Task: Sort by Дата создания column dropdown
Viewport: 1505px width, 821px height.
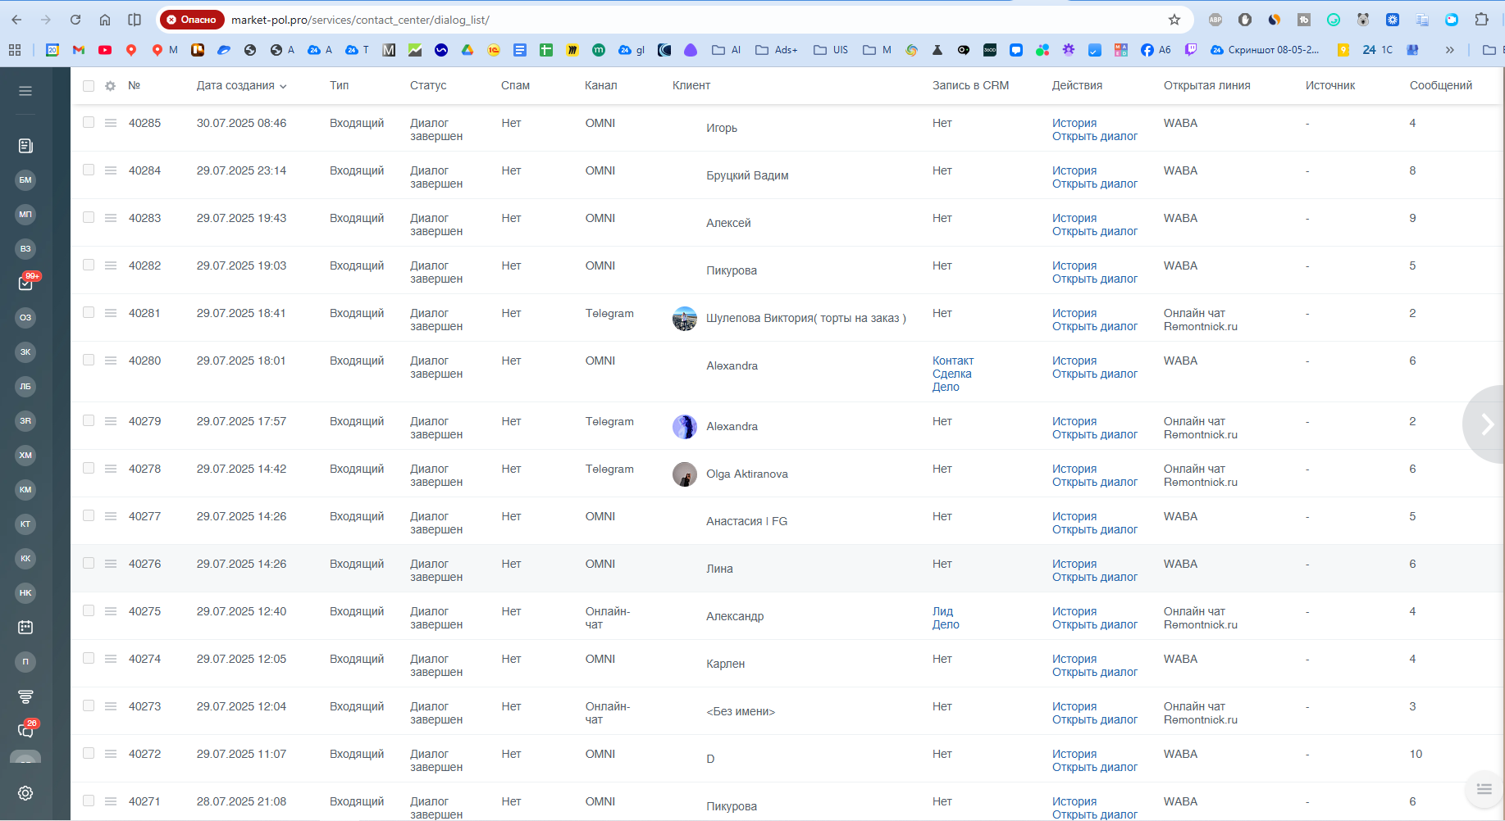Action: (x=241, y=86)
